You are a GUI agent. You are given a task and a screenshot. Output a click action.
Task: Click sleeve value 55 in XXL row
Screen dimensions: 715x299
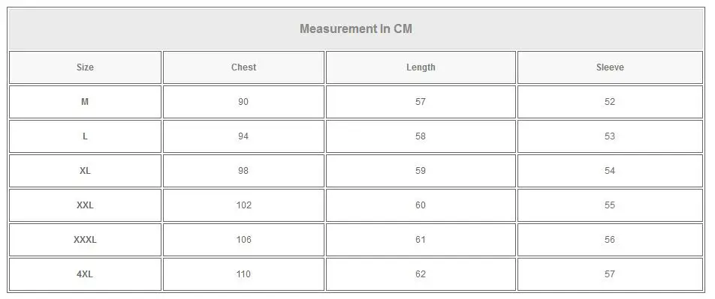coord(610,205)
